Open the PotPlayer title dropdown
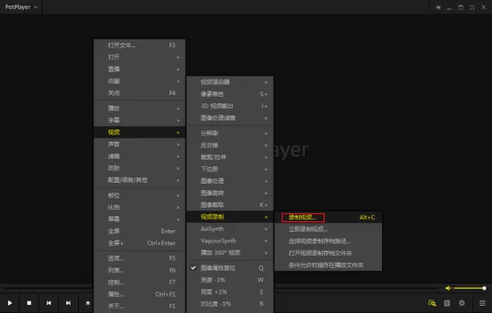The width and height of the screenshot is (492, 313). [21, 7]
